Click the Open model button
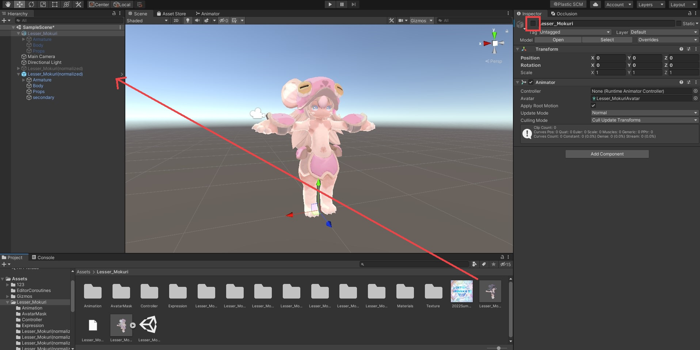 click(558, 40)
